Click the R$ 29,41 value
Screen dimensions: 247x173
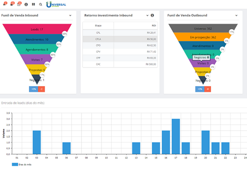pos(151,33)
